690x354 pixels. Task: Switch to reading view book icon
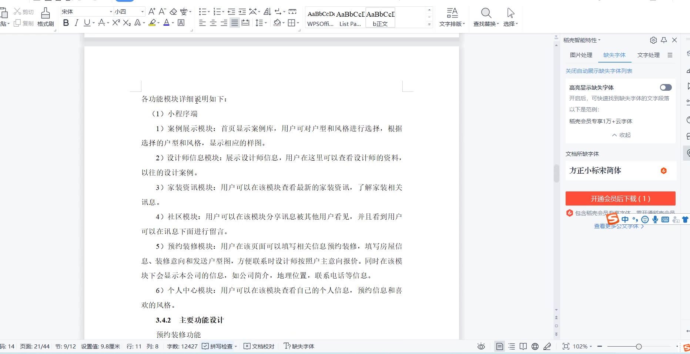(x=523, y=347)
